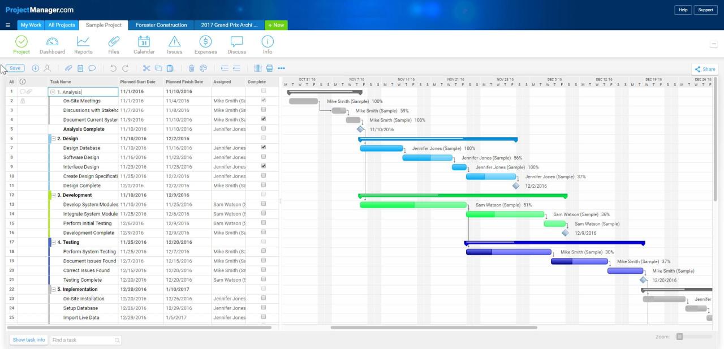Screen dimensions: 724x349
Task: Check Complete for Discussions with Stakeholders
Action: point(263,110)
